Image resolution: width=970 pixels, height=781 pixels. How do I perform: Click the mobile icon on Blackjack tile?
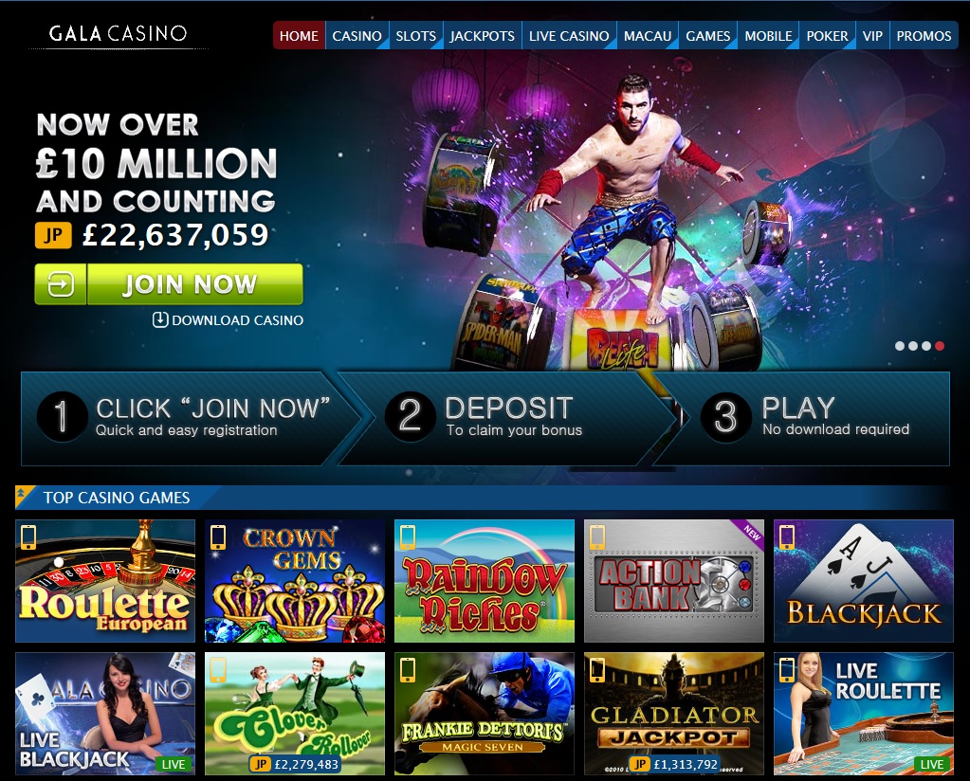tap(786, 537)
